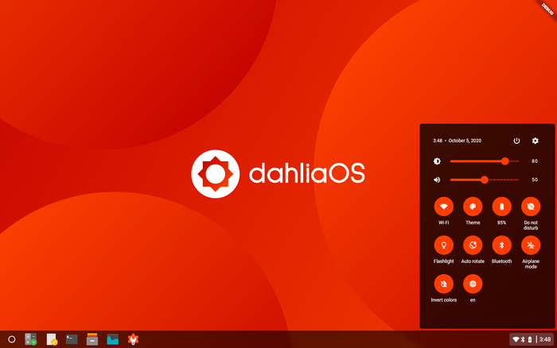The width and height of the screenshot is (557, 348).
Task: Click the 'en' language tile
Action: (x=473, y=284)
